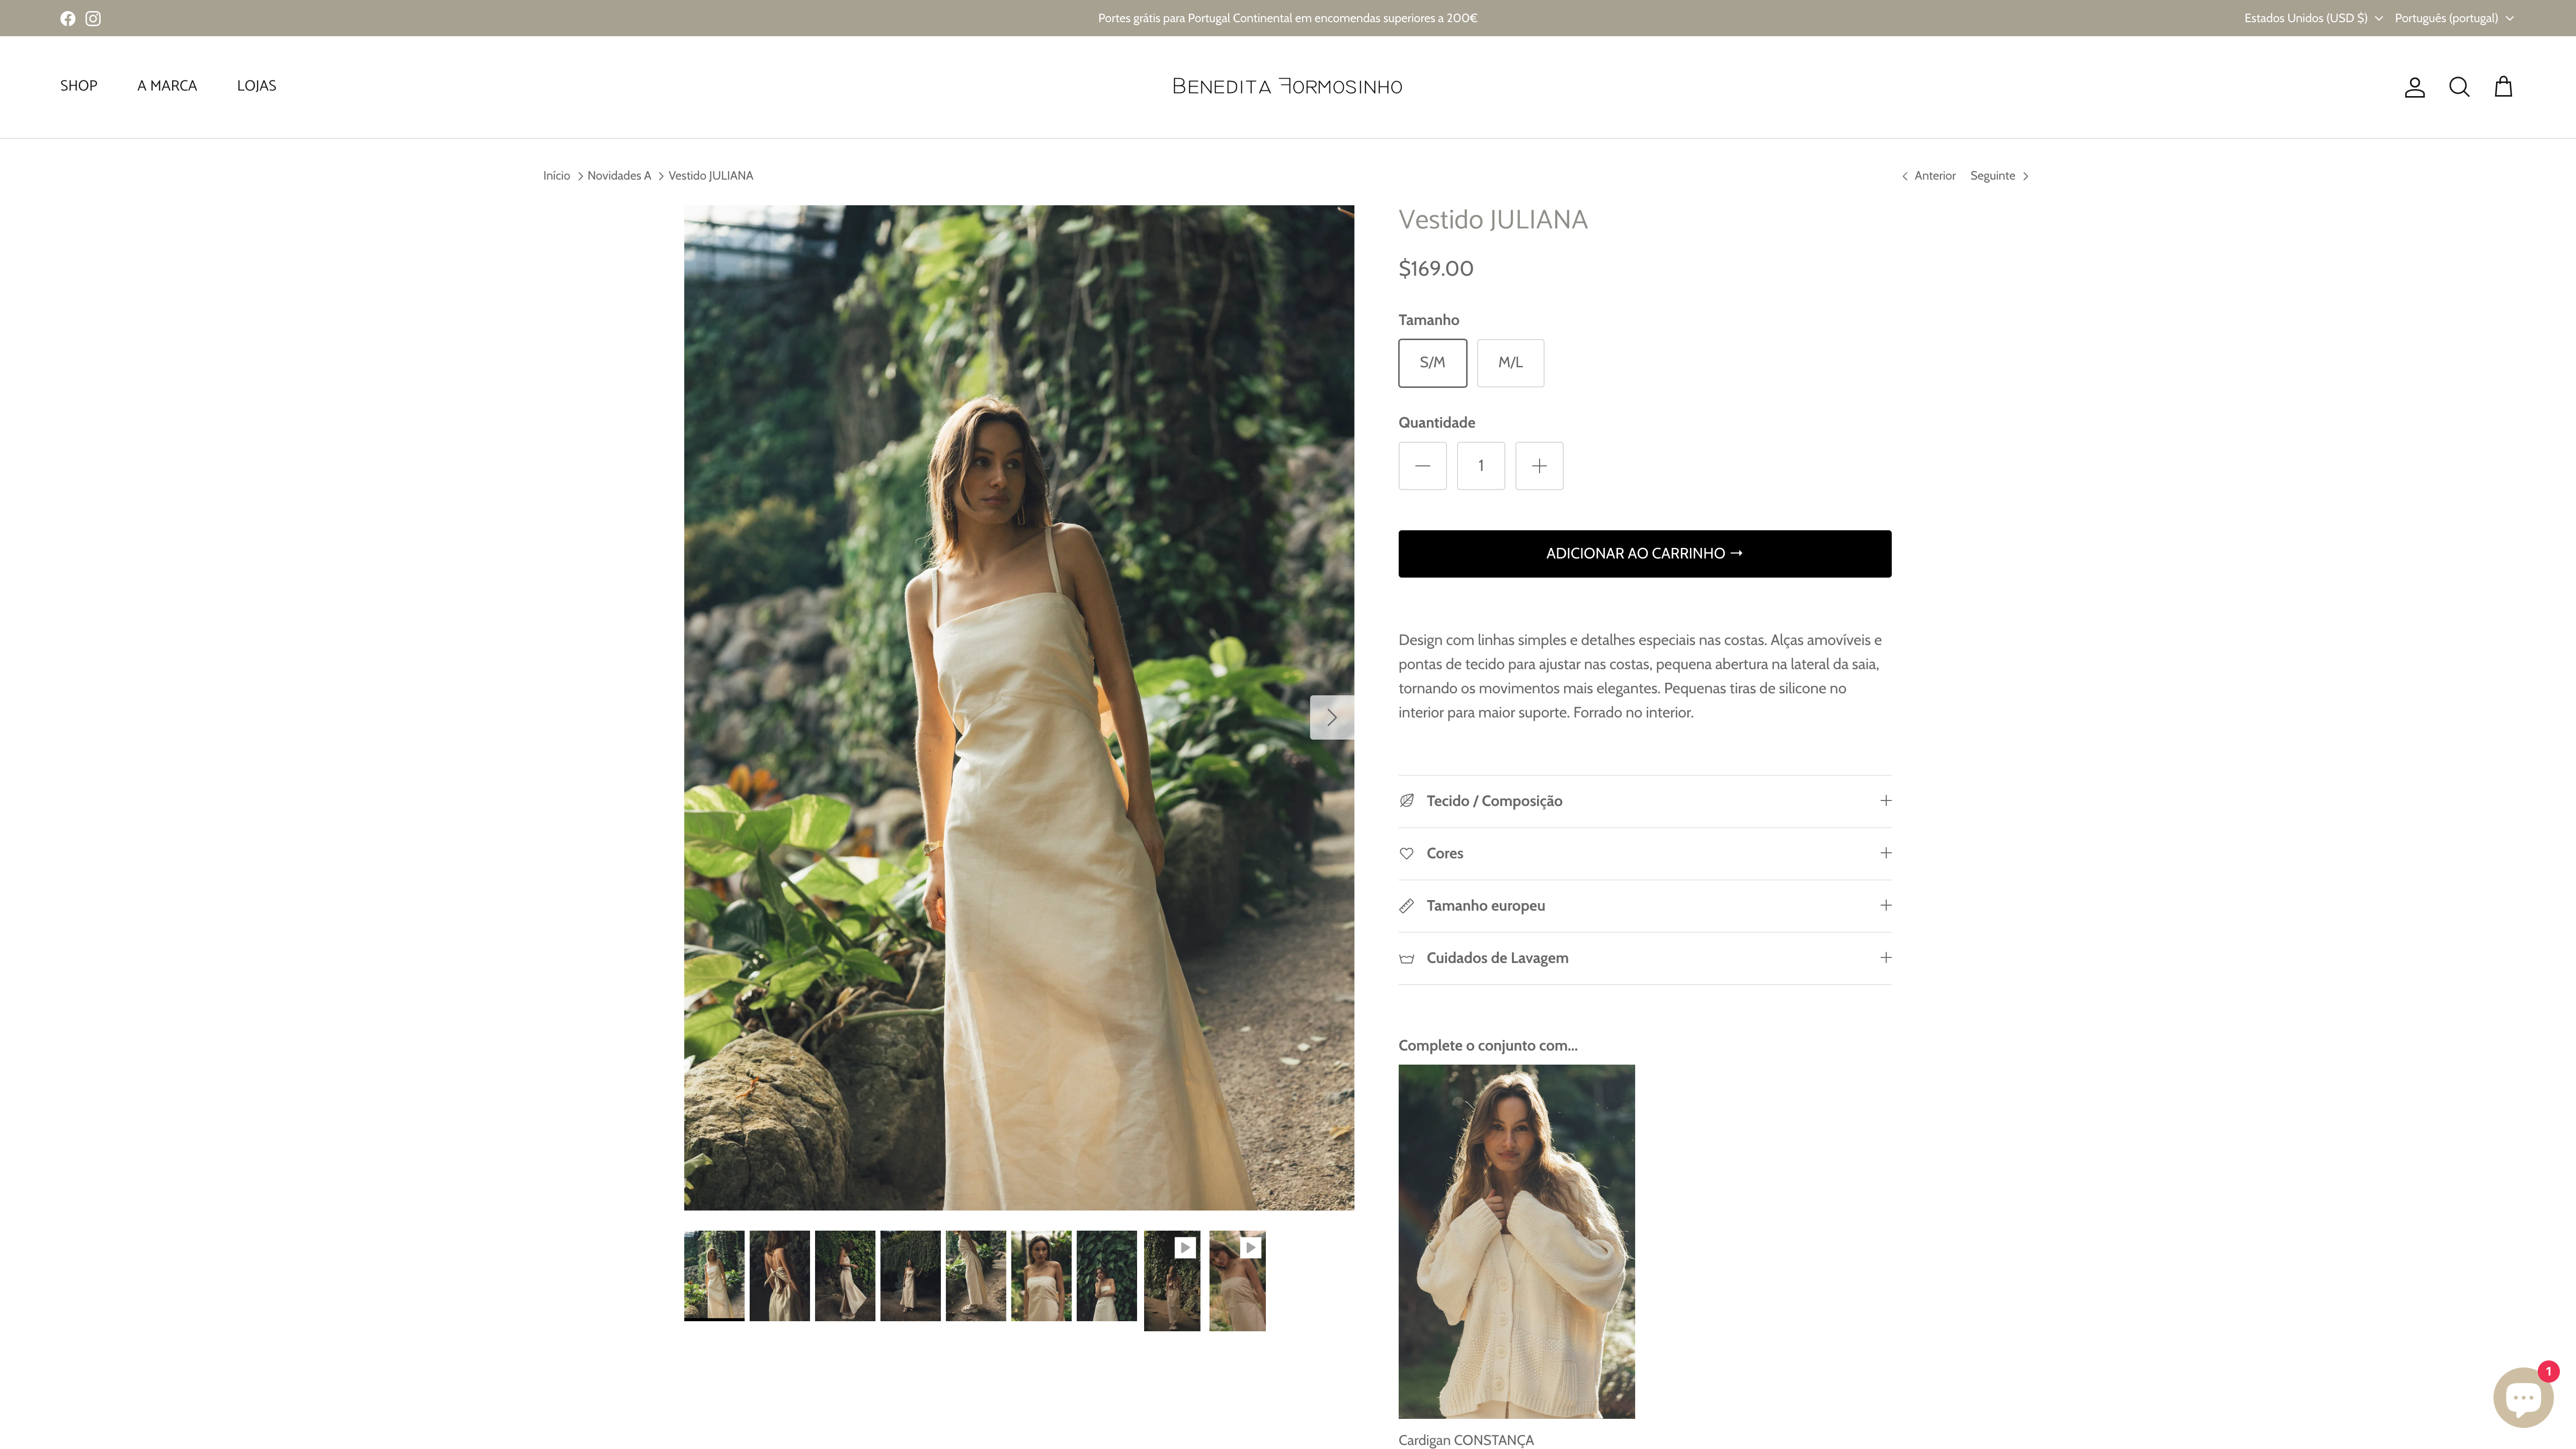
Task: Click Adicionar ao Carrinho button
Action: (1644, 554)
